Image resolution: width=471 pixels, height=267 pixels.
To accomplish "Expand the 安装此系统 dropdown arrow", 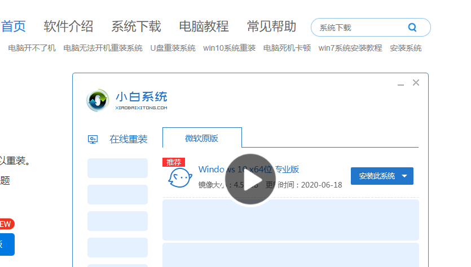I will click(x=405, y=176).
